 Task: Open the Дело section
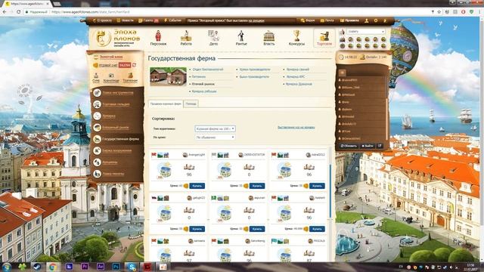pos(213,38)
